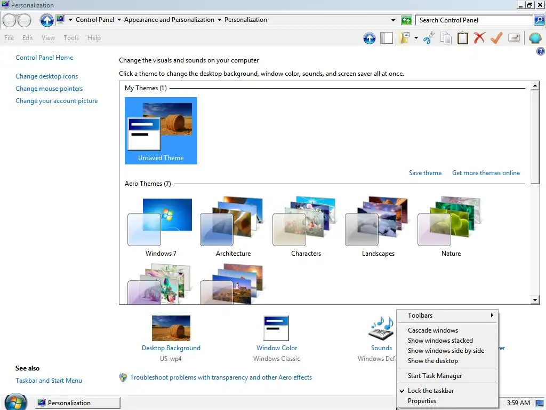
Task: Select the Windows 7 theme
Action: [160, 226]
